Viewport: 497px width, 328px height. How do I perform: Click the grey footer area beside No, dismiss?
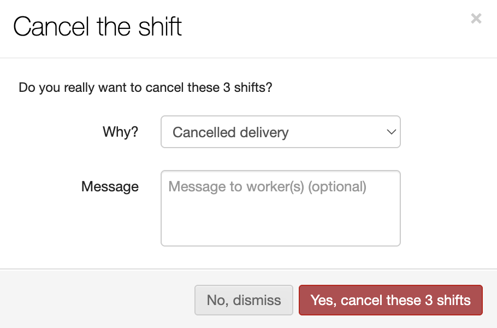point(98,300)
